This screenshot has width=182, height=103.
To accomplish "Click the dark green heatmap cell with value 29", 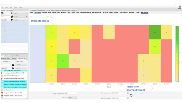I will (x=155, y=32).
